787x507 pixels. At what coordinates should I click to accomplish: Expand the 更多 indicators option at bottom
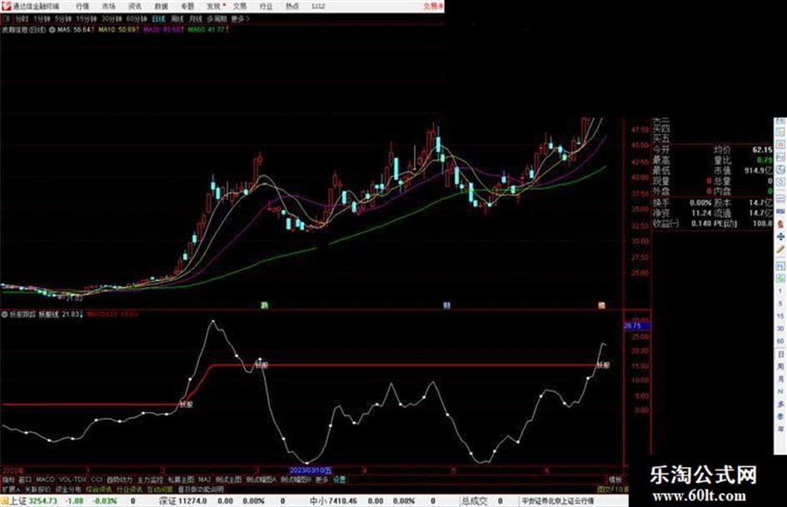[x=321, y=480]
